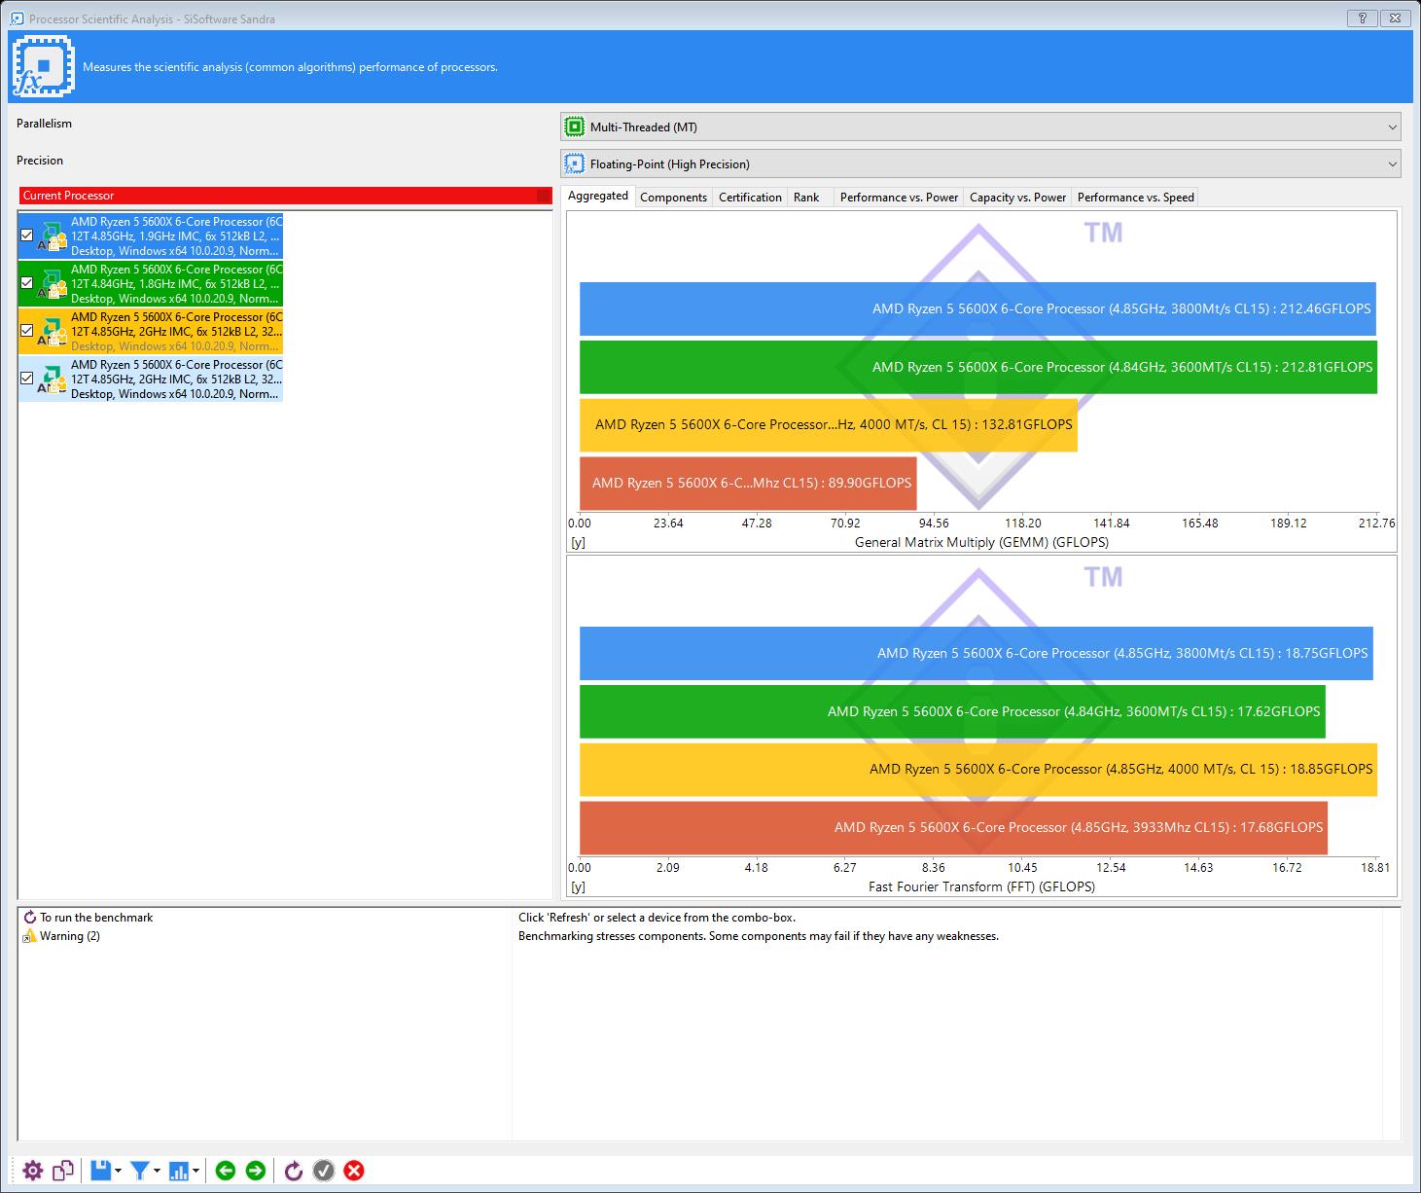Click the [y] axis toggle under the GEMM chart

click(x=579, y=542)
